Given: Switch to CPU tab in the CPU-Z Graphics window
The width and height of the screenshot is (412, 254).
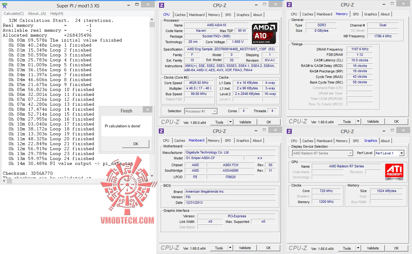Looking at the screenshot, I should tap(294, 141).
